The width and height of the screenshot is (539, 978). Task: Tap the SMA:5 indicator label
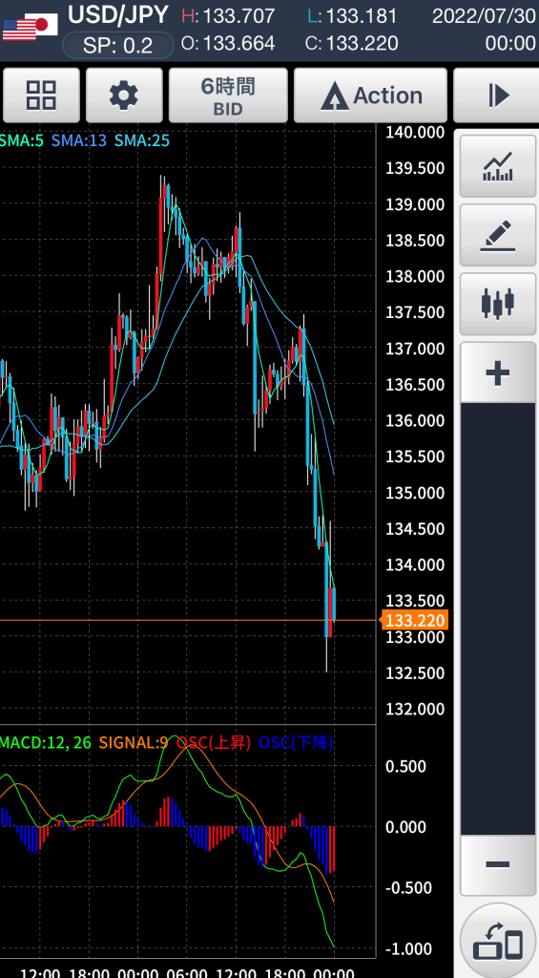[21, 141]
